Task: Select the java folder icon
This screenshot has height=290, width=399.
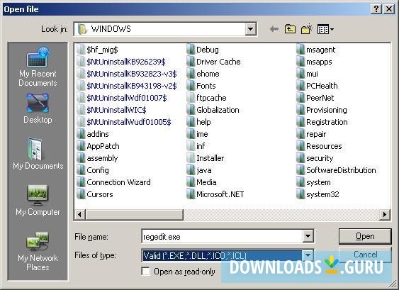Action: [191, 170]
